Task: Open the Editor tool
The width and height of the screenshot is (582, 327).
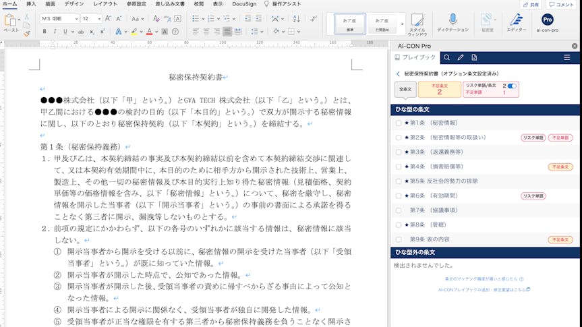Action: (517, 23)
